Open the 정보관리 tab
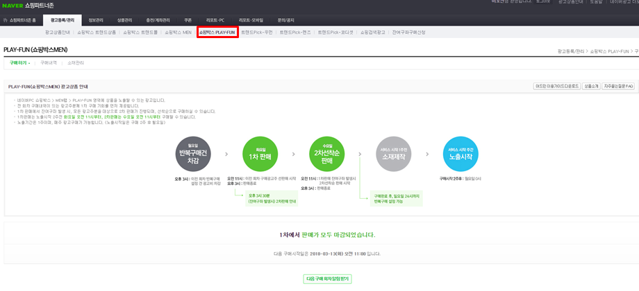 click(95, 20)
